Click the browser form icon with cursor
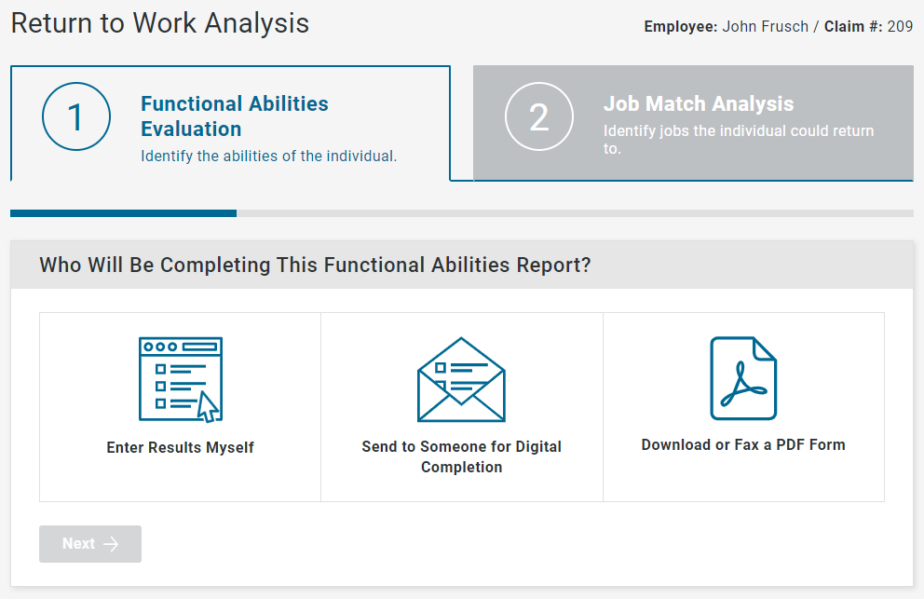Viewport: 924px width, 599px height. [180, 378]
